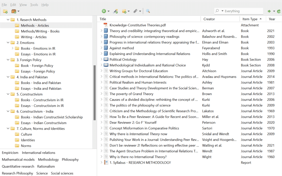The height and width of the screenshot is (176, 282).
Task: Collapse the 2. Emotions collection
Action: (x=8, y=43)
